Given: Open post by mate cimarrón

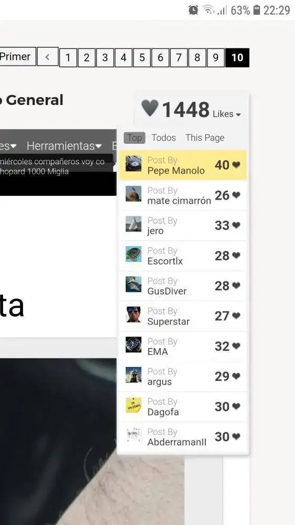Looking at the screenshot, I should 183,195.
